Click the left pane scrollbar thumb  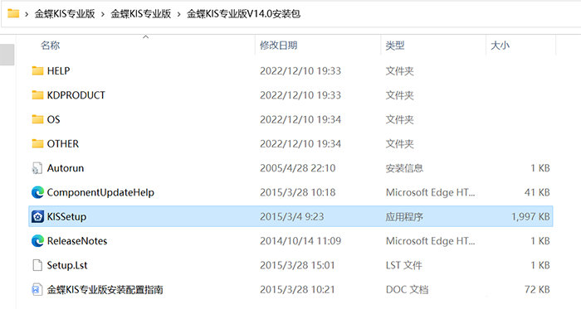[7, 55]
